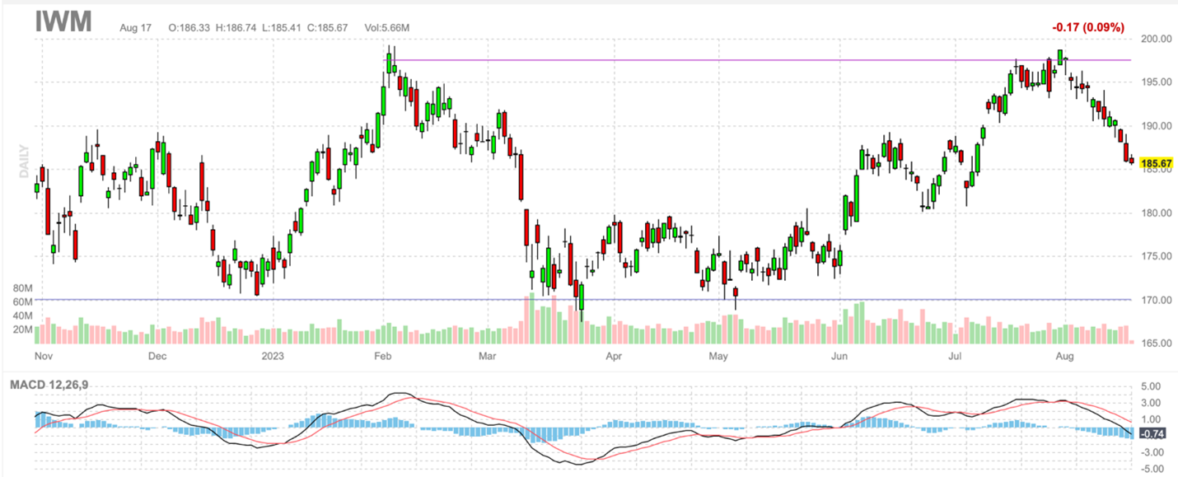
Task: Click the 165.00 price axis label
Action: point(1155,343)
